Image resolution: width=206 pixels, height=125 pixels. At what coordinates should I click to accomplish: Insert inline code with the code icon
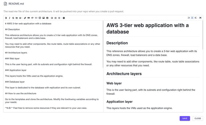tap(32, 18)
